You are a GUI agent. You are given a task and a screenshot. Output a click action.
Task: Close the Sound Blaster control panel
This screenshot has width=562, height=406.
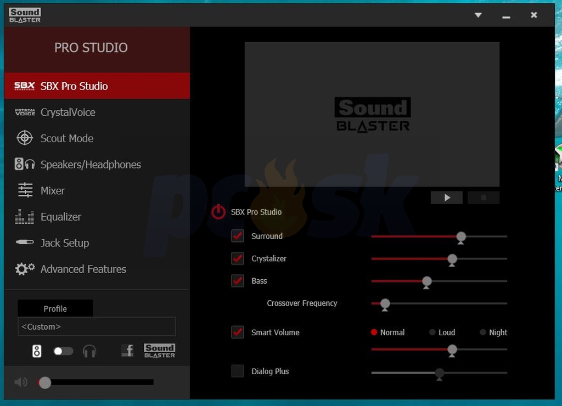coord(533,15)
